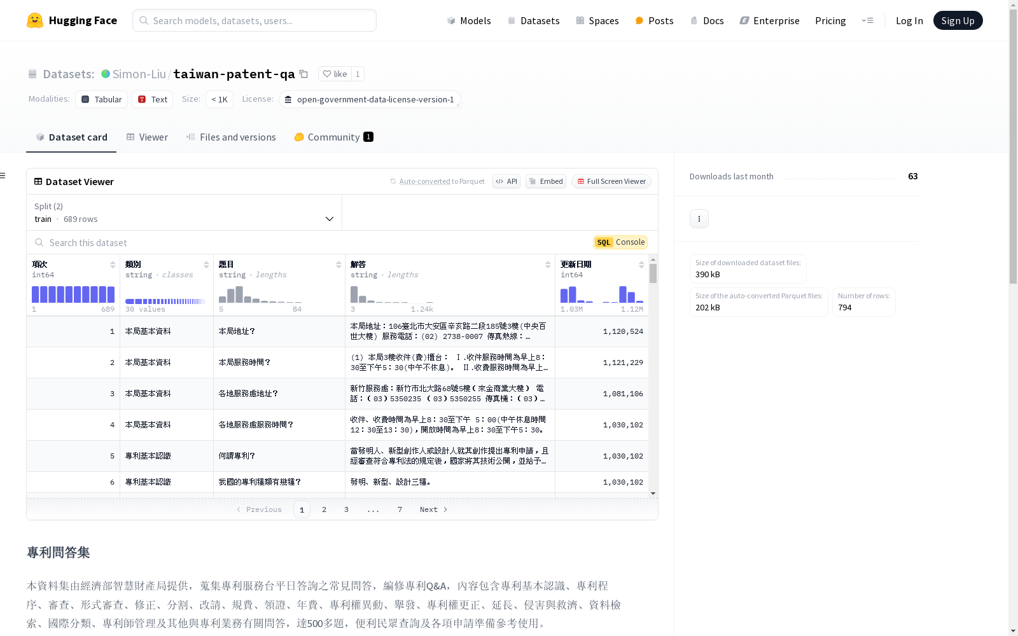Switch to the Viewer tab
1018x636 pixels.
147,137
